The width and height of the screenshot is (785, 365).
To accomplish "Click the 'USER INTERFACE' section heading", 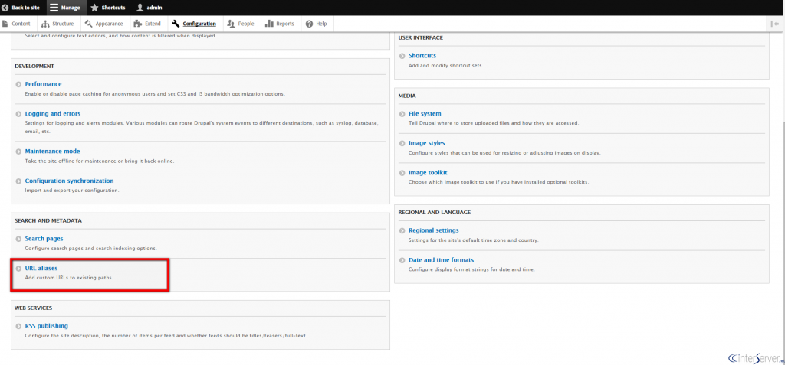I will (421, 38).
